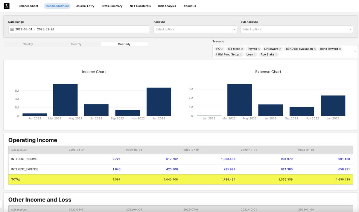
Task: Click the Operating Income 2022-04-01 column header
Action: pos(134,150)
